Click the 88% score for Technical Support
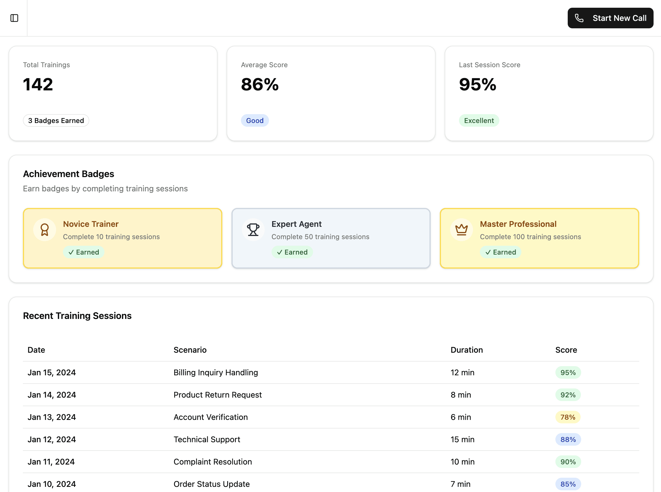The width and height of the screenshot is (661, 492). pos(568,440)
